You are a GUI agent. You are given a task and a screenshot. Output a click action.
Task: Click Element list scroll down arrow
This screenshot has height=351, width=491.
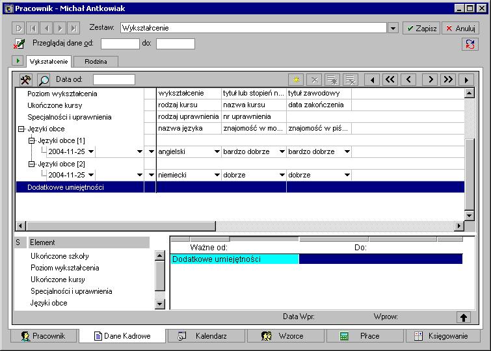point(160,304)
